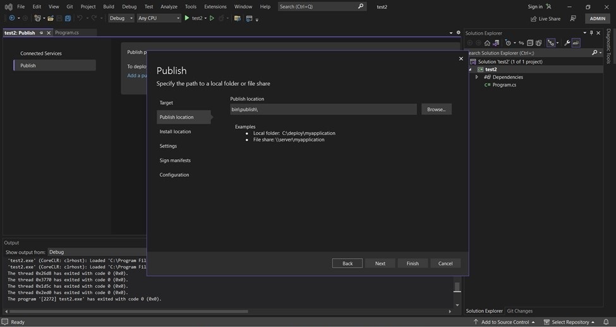
Task: Select the Configuration step in Publish dialog
Action: click(174, 175)
